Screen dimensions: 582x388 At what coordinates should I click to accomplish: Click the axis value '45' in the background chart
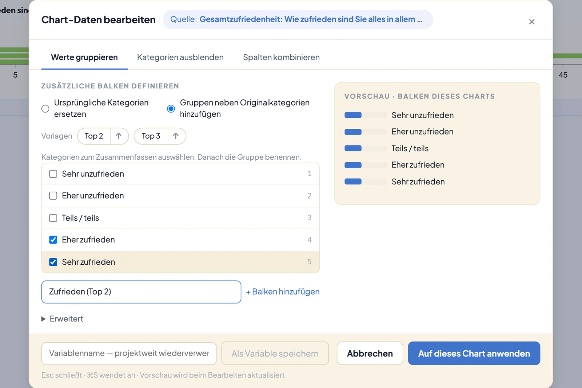[563, 75]
